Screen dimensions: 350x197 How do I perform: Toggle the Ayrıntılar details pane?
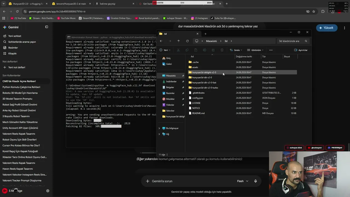pyautogui.click(x=301, y=50)
